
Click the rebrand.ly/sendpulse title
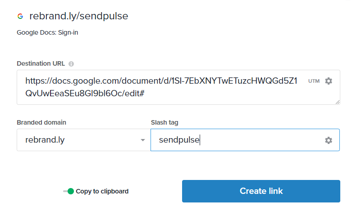pos(79,16)
